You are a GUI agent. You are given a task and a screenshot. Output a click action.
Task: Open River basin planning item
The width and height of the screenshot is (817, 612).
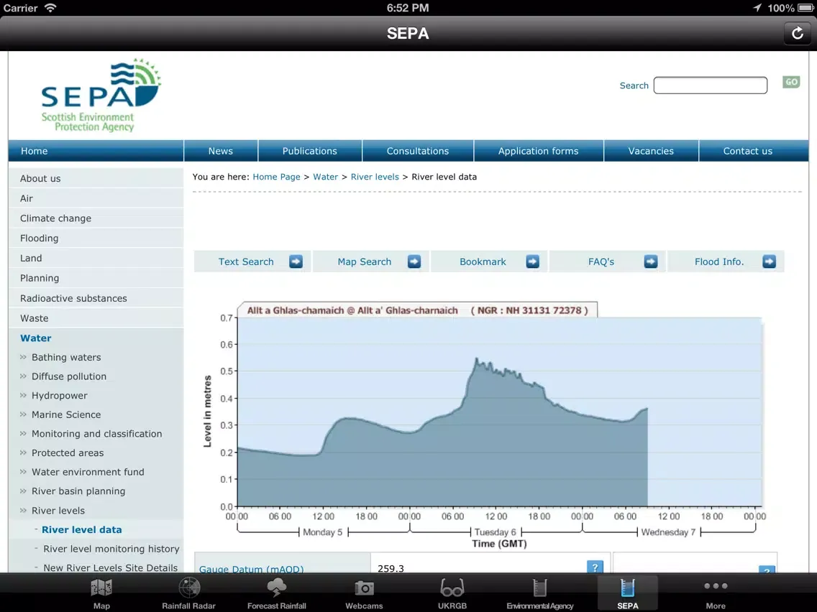78,491
